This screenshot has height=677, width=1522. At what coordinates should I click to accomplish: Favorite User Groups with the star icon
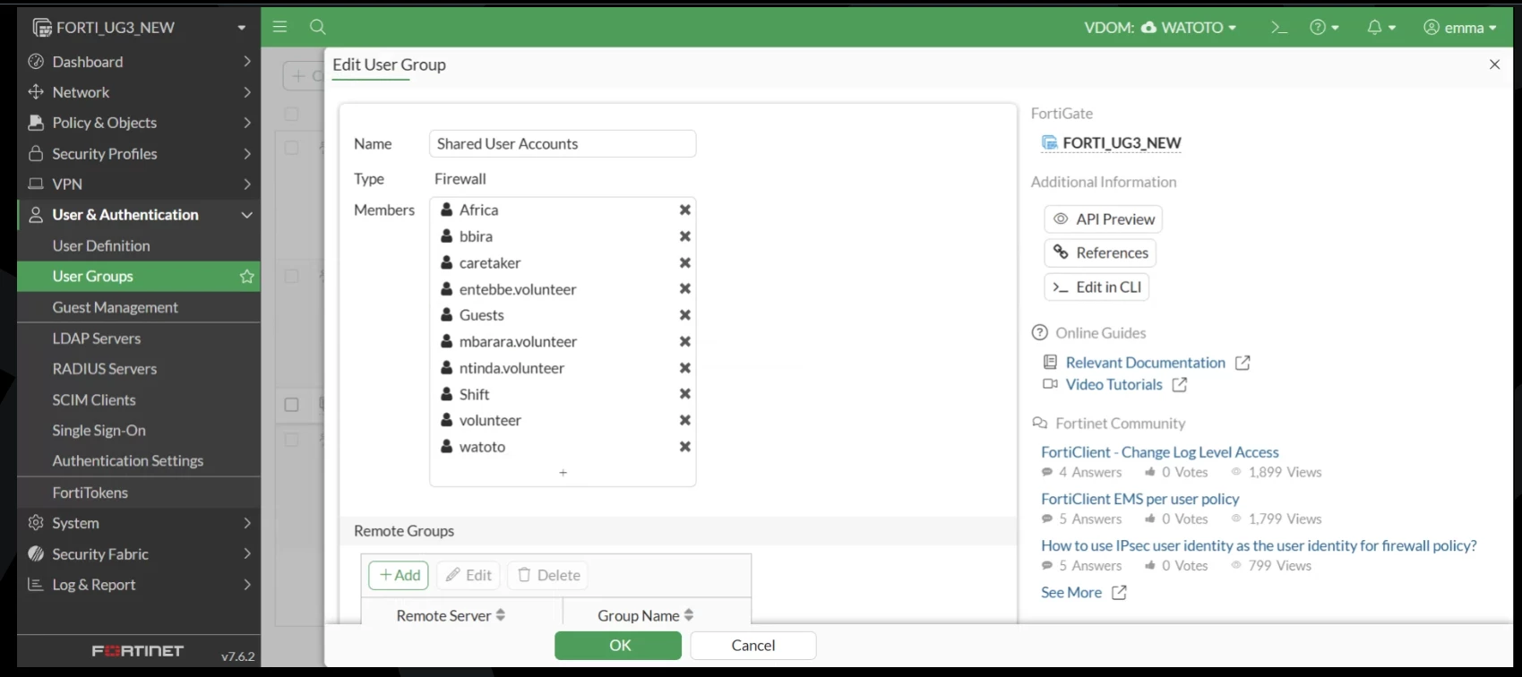[247, 277]
